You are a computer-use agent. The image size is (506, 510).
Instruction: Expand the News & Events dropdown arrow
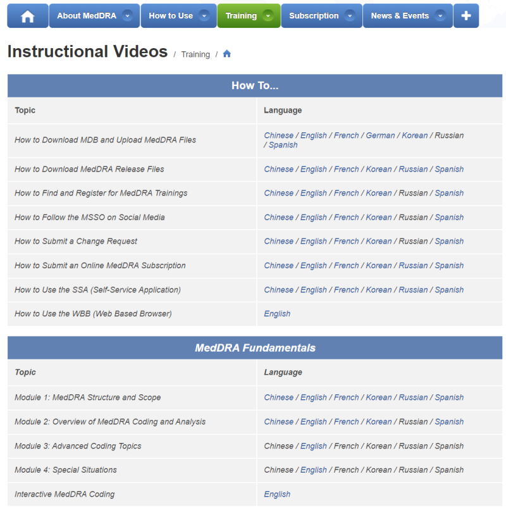(440, 16)
